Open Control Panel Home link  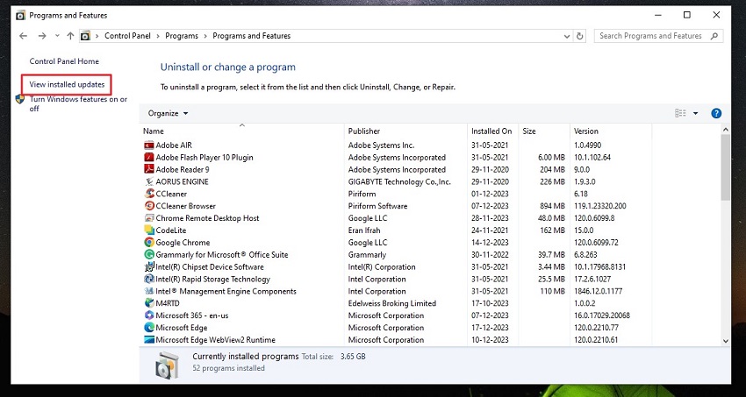coord(64,61)
